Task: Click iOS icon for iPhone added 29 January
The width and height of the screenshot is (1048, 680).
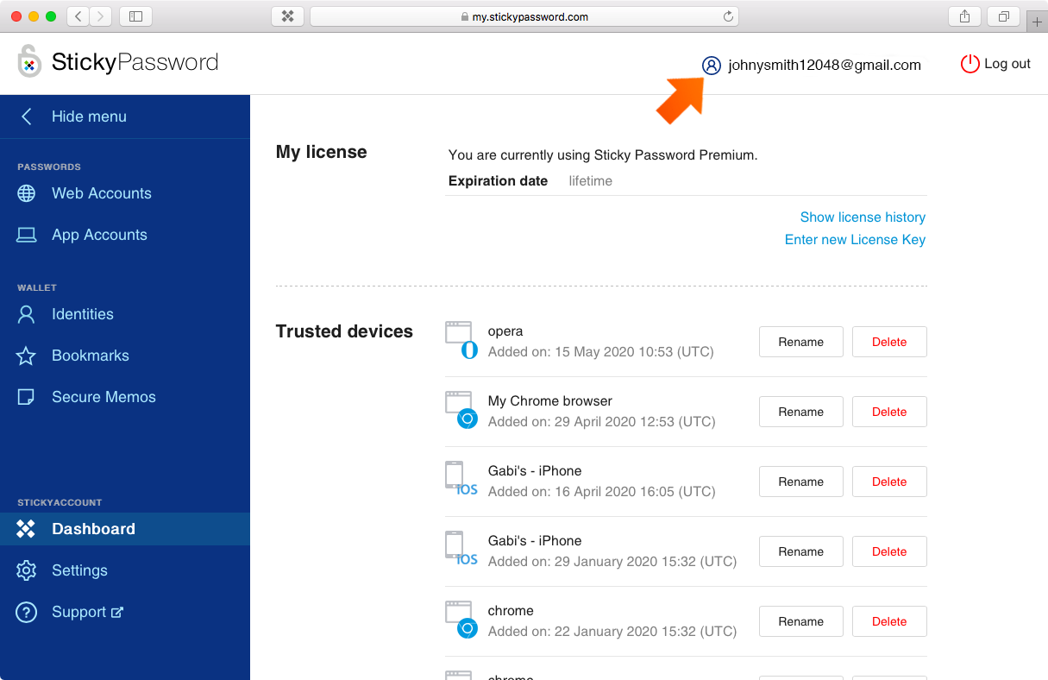Action: pyautogui.click(x=461, y=548)
